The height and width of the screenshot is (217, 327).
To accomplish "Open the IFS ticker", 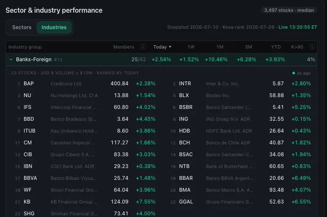I will pyautogui.click(x=27, y=107).
